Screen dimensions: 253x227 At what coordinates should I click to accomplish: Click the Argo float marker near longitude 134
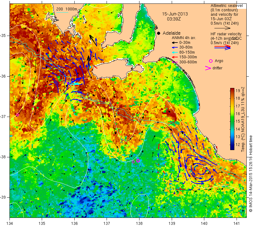click(x=17, y=115)
